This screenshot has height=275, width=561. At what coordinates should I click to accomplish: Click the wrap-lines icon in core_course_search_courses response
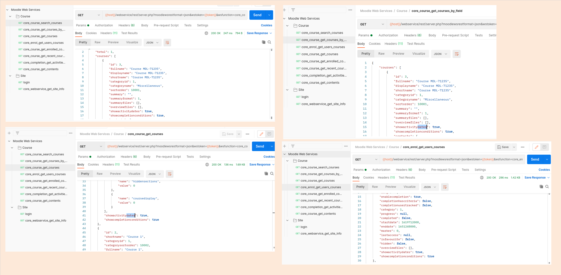[x=167, y=42]
